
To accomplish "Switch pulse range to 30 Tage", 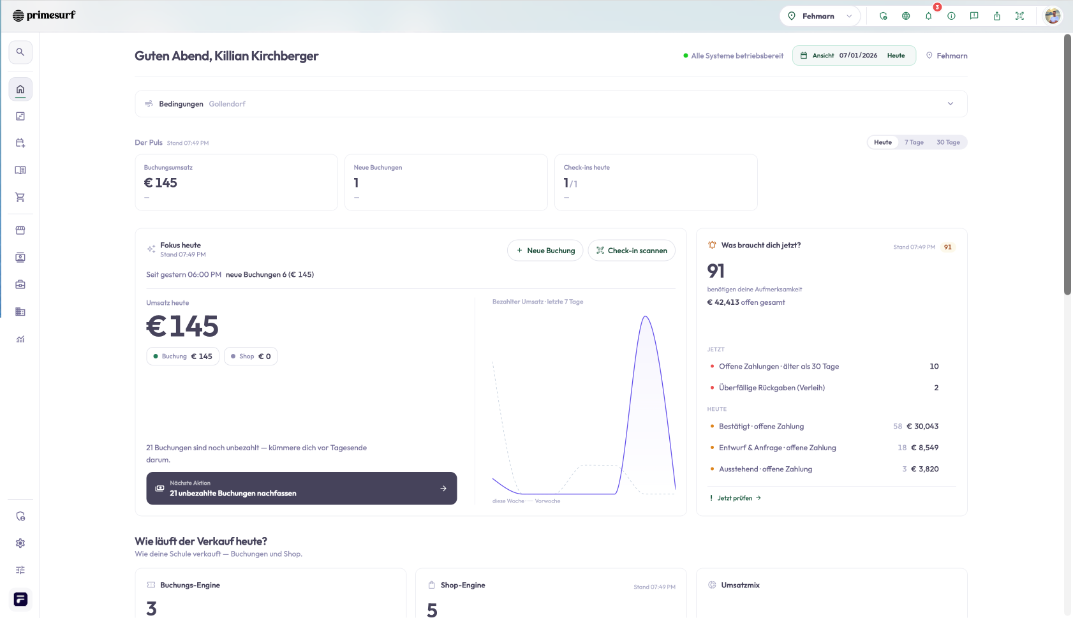I will coord(948,142).
